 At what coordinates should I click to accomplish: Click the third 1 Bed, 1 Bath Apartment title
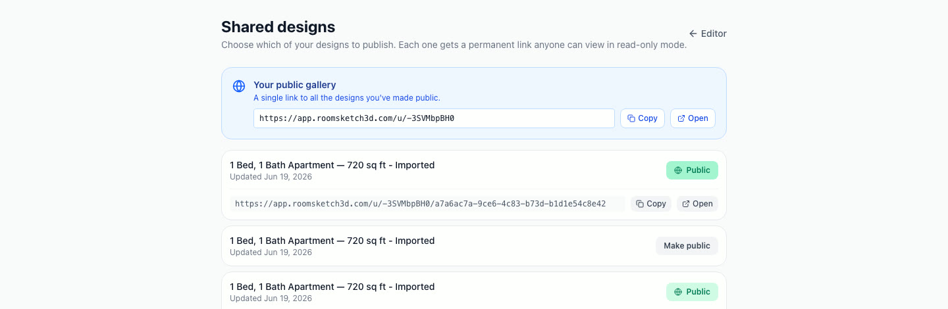332,287
